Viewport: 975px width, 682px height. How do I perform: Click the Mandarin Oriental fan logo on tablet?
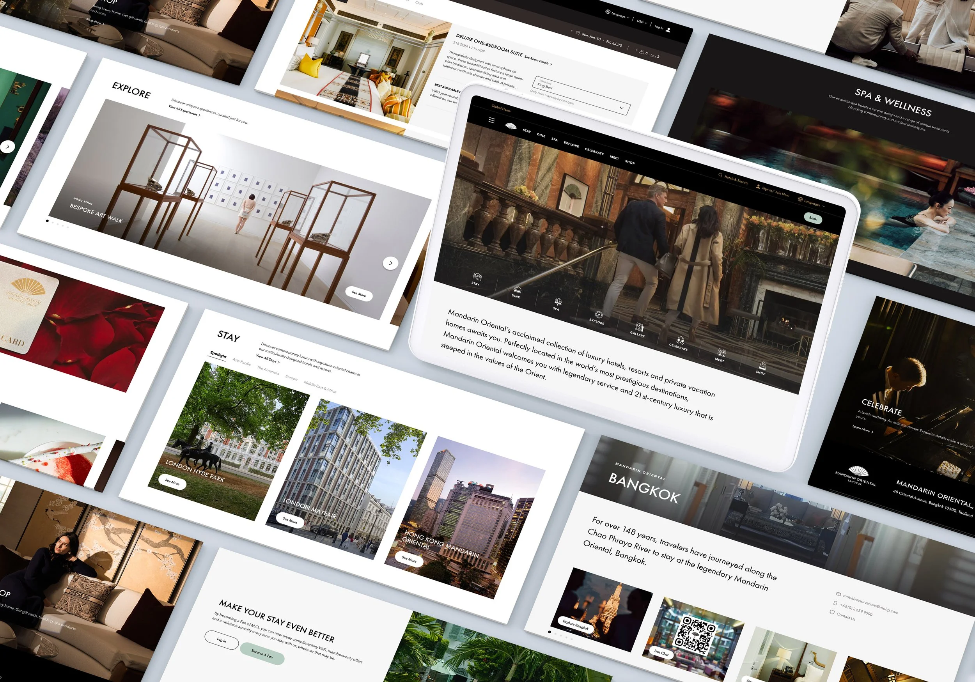(x=511, y=126)
